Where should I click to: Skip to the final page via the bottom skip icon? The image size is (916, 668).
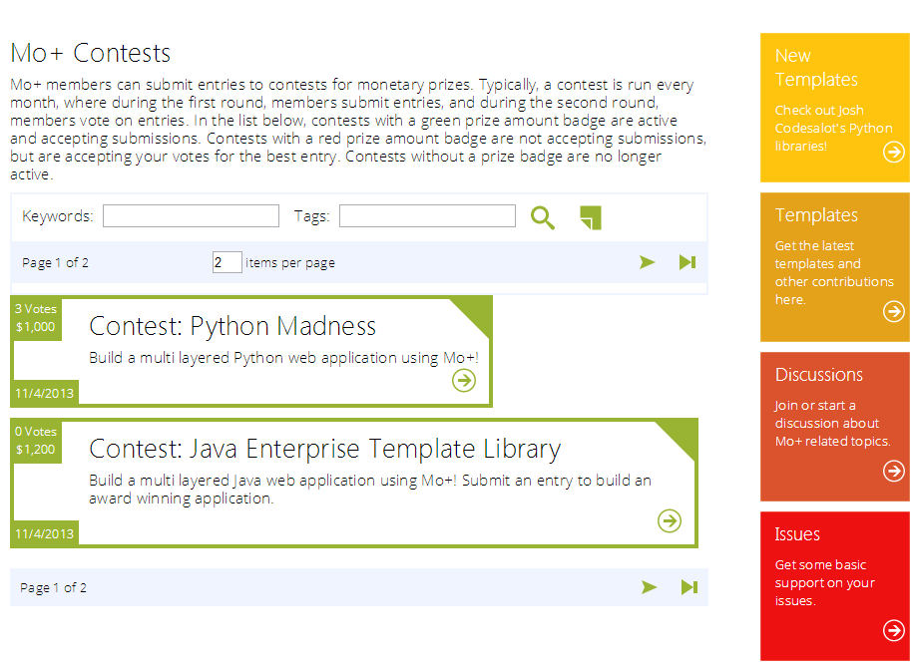pyautogui.click(x=688, y=587)
